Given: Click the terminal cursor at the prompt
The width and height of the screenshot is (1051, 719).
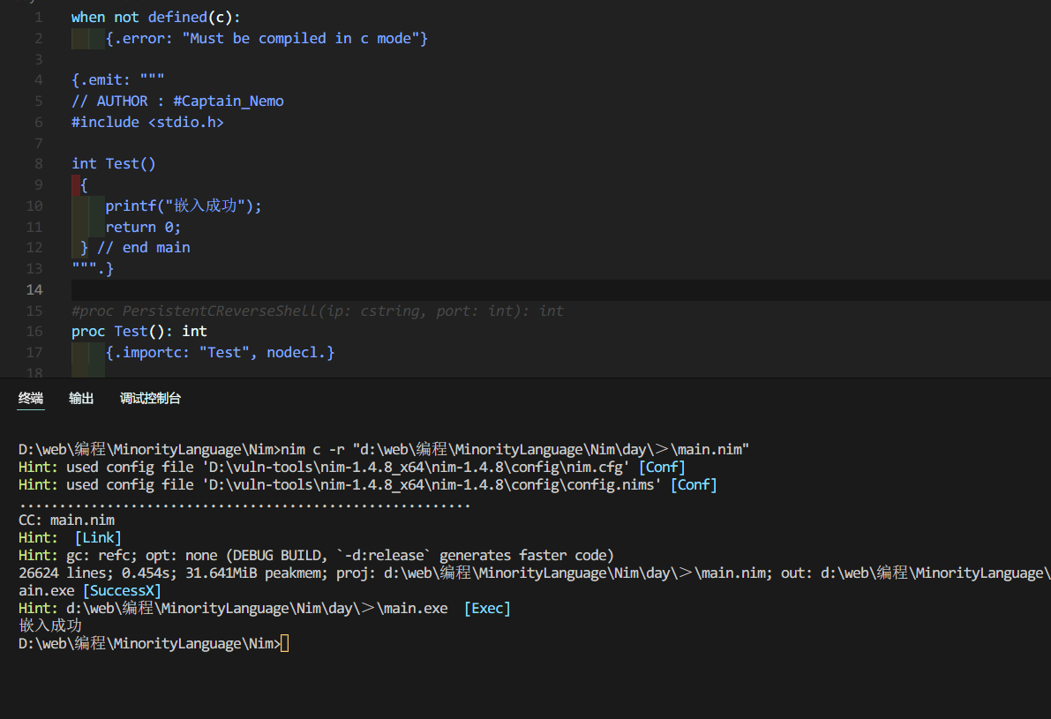Looking at the screenshot, I should click(284, 644).
